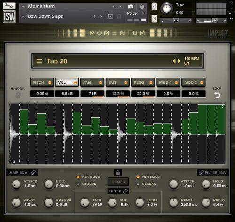Click the Random dice icon
Screen dimensions: 235x222
point(18,95)
